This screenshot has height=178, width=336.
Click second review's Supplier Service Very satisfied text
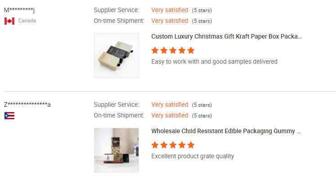[170, 105]
